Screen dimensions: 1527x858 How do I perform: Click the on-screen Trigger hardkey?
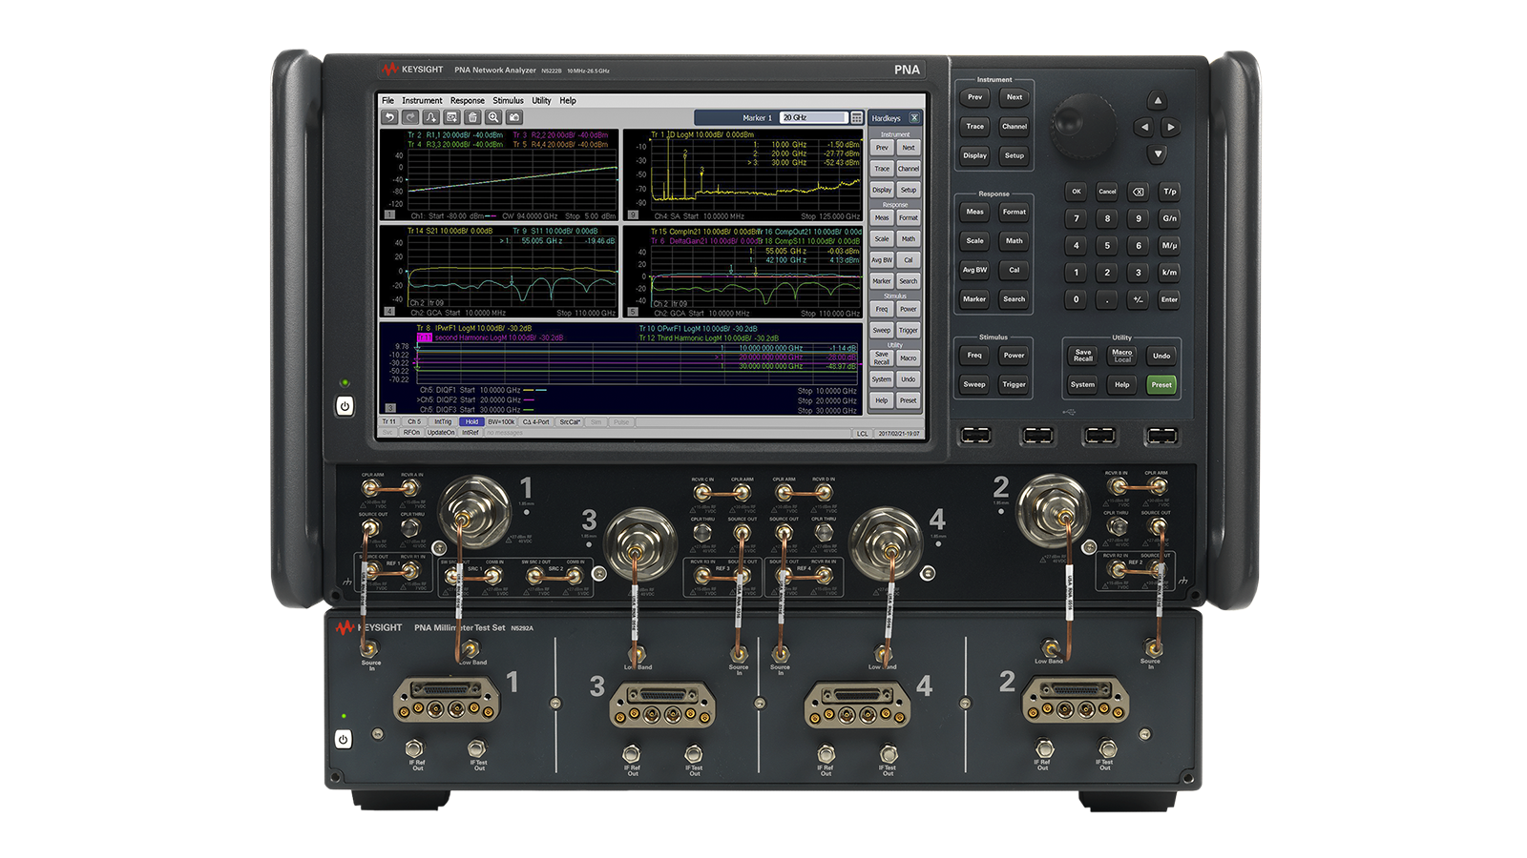(x=909, y=330)
